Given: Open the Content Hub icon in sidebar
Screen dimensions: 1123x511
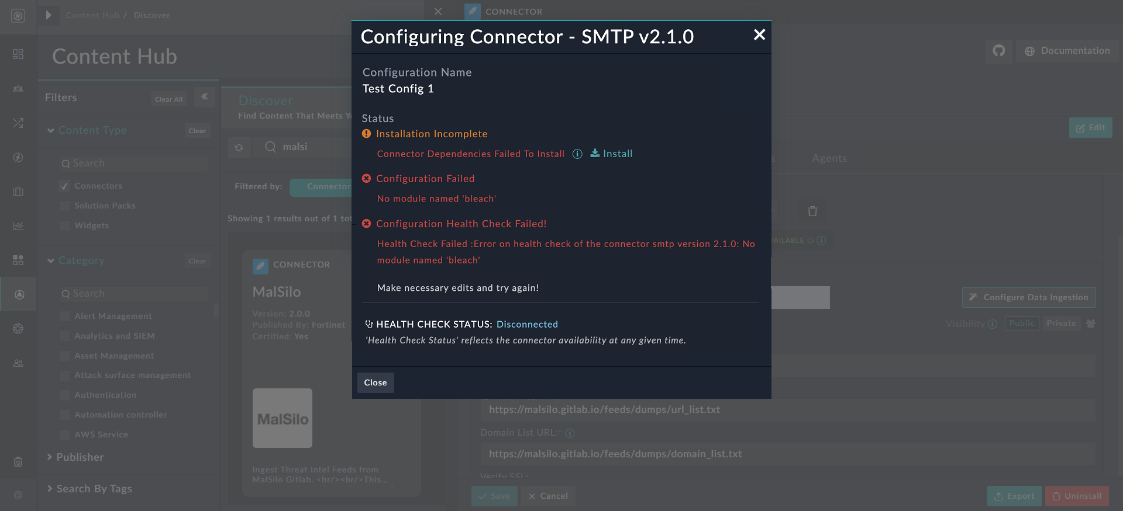Looking at the screenshot, I should tap(19, 294).
